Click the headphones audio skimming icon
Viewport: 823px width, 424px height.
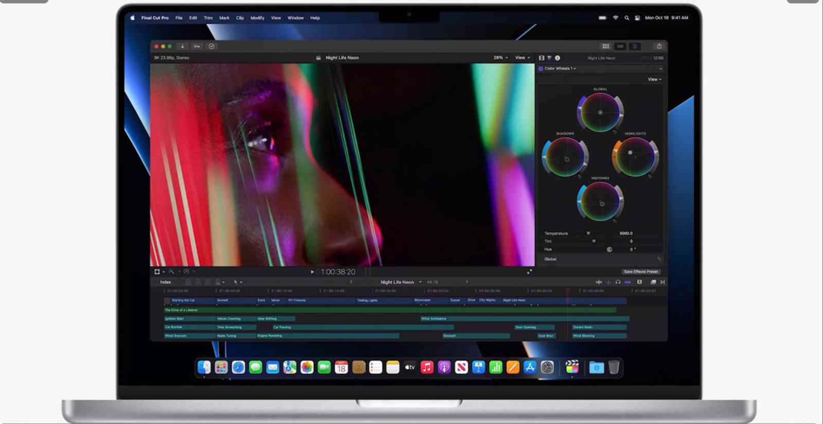(x=618, y=282)
